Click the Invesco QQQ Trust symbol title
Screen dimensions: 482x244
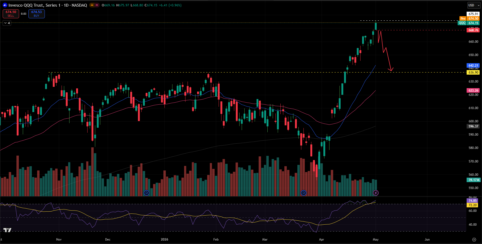(48, 5)
